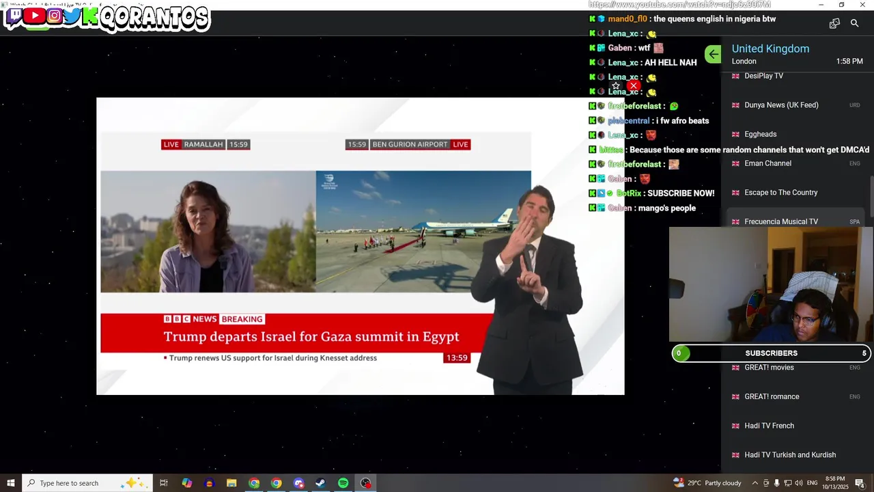874x492 pixels.
Task: Click the volume speaker icon in the tray
Action: point(799,483)
